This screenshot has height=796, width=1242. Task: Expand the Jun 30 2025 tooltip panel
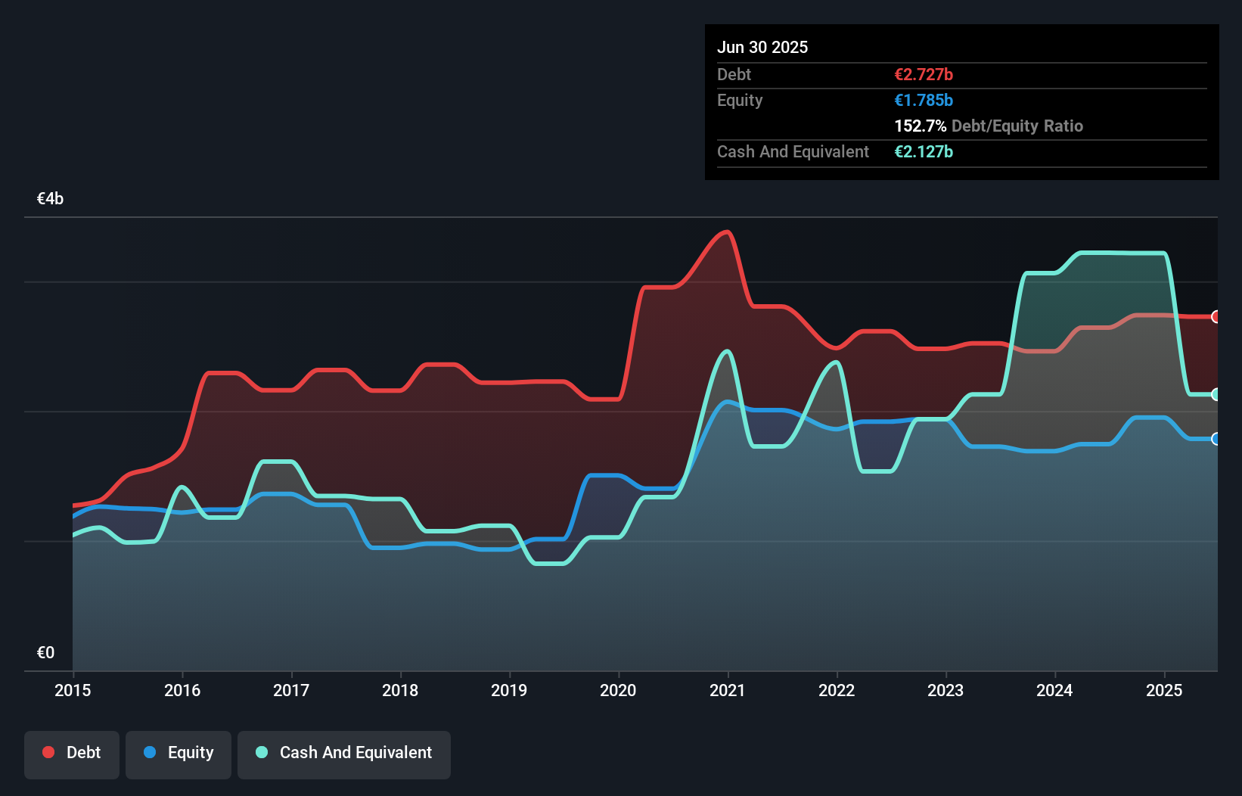762,47
